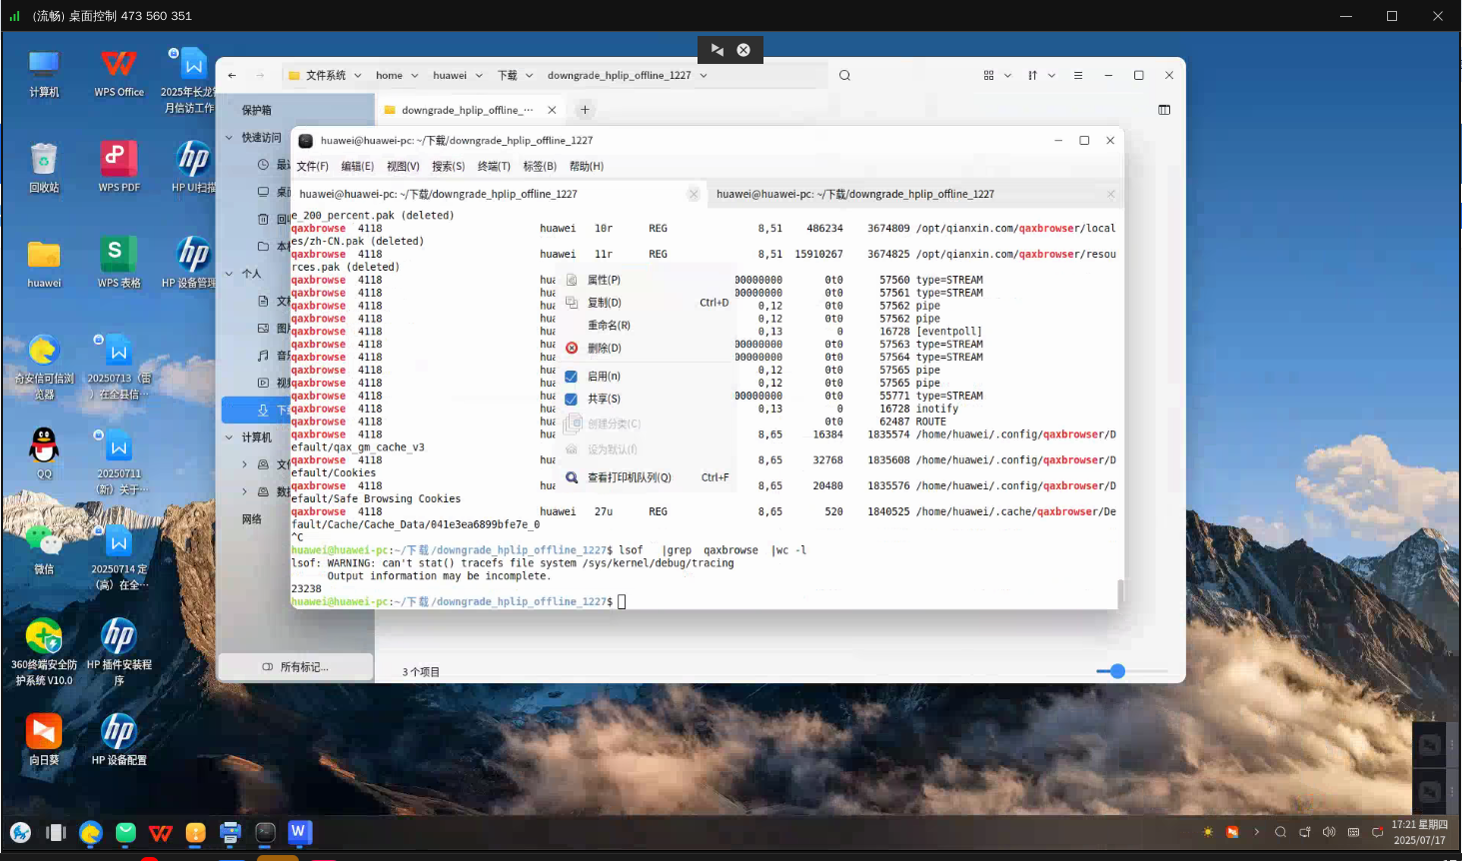The width and height of the screenshot is (1462, 861).
Task: Open the 终端(T) menu in terminal
Action: (494, 167)
